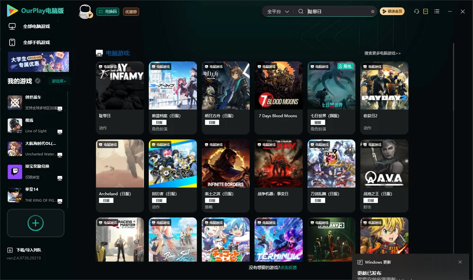The image size is (473, 280).
Task: Click the search magnifier icon
Action: click(x=301, y=11)
